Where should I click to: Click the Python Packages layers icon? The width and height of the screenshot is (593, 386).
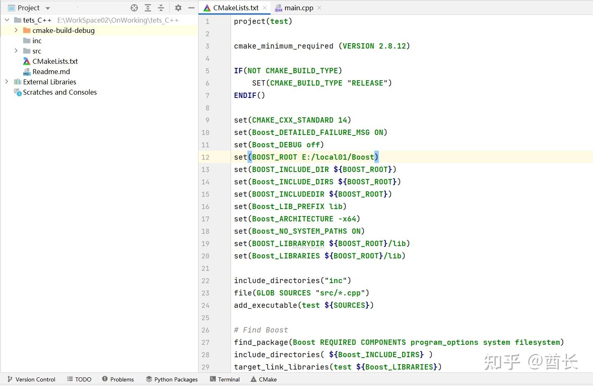[149, 379]
